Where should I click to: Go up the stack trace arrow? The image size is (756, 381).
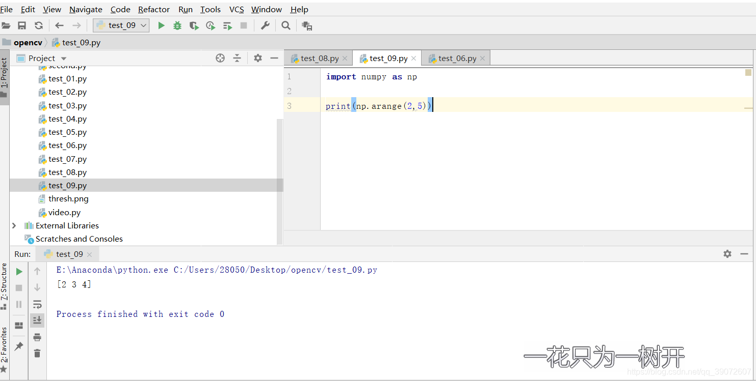[x=37, y=272]
